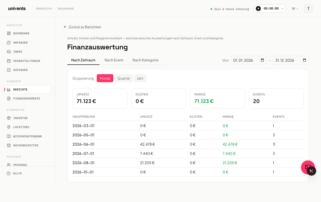Click the 2026-03-01 row

click(x=188, y=126)
